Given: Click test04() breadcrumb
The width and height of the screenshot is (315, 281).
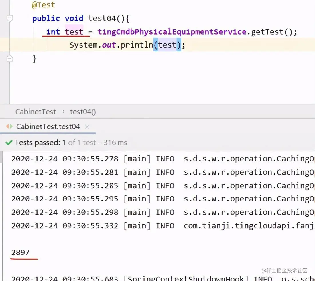Looking at the screenshot, I should point(83,112).
